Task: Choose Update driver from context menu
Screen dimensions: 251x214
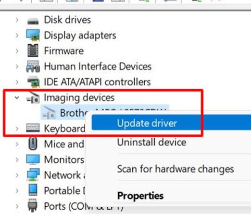Action: coord(171,123)
